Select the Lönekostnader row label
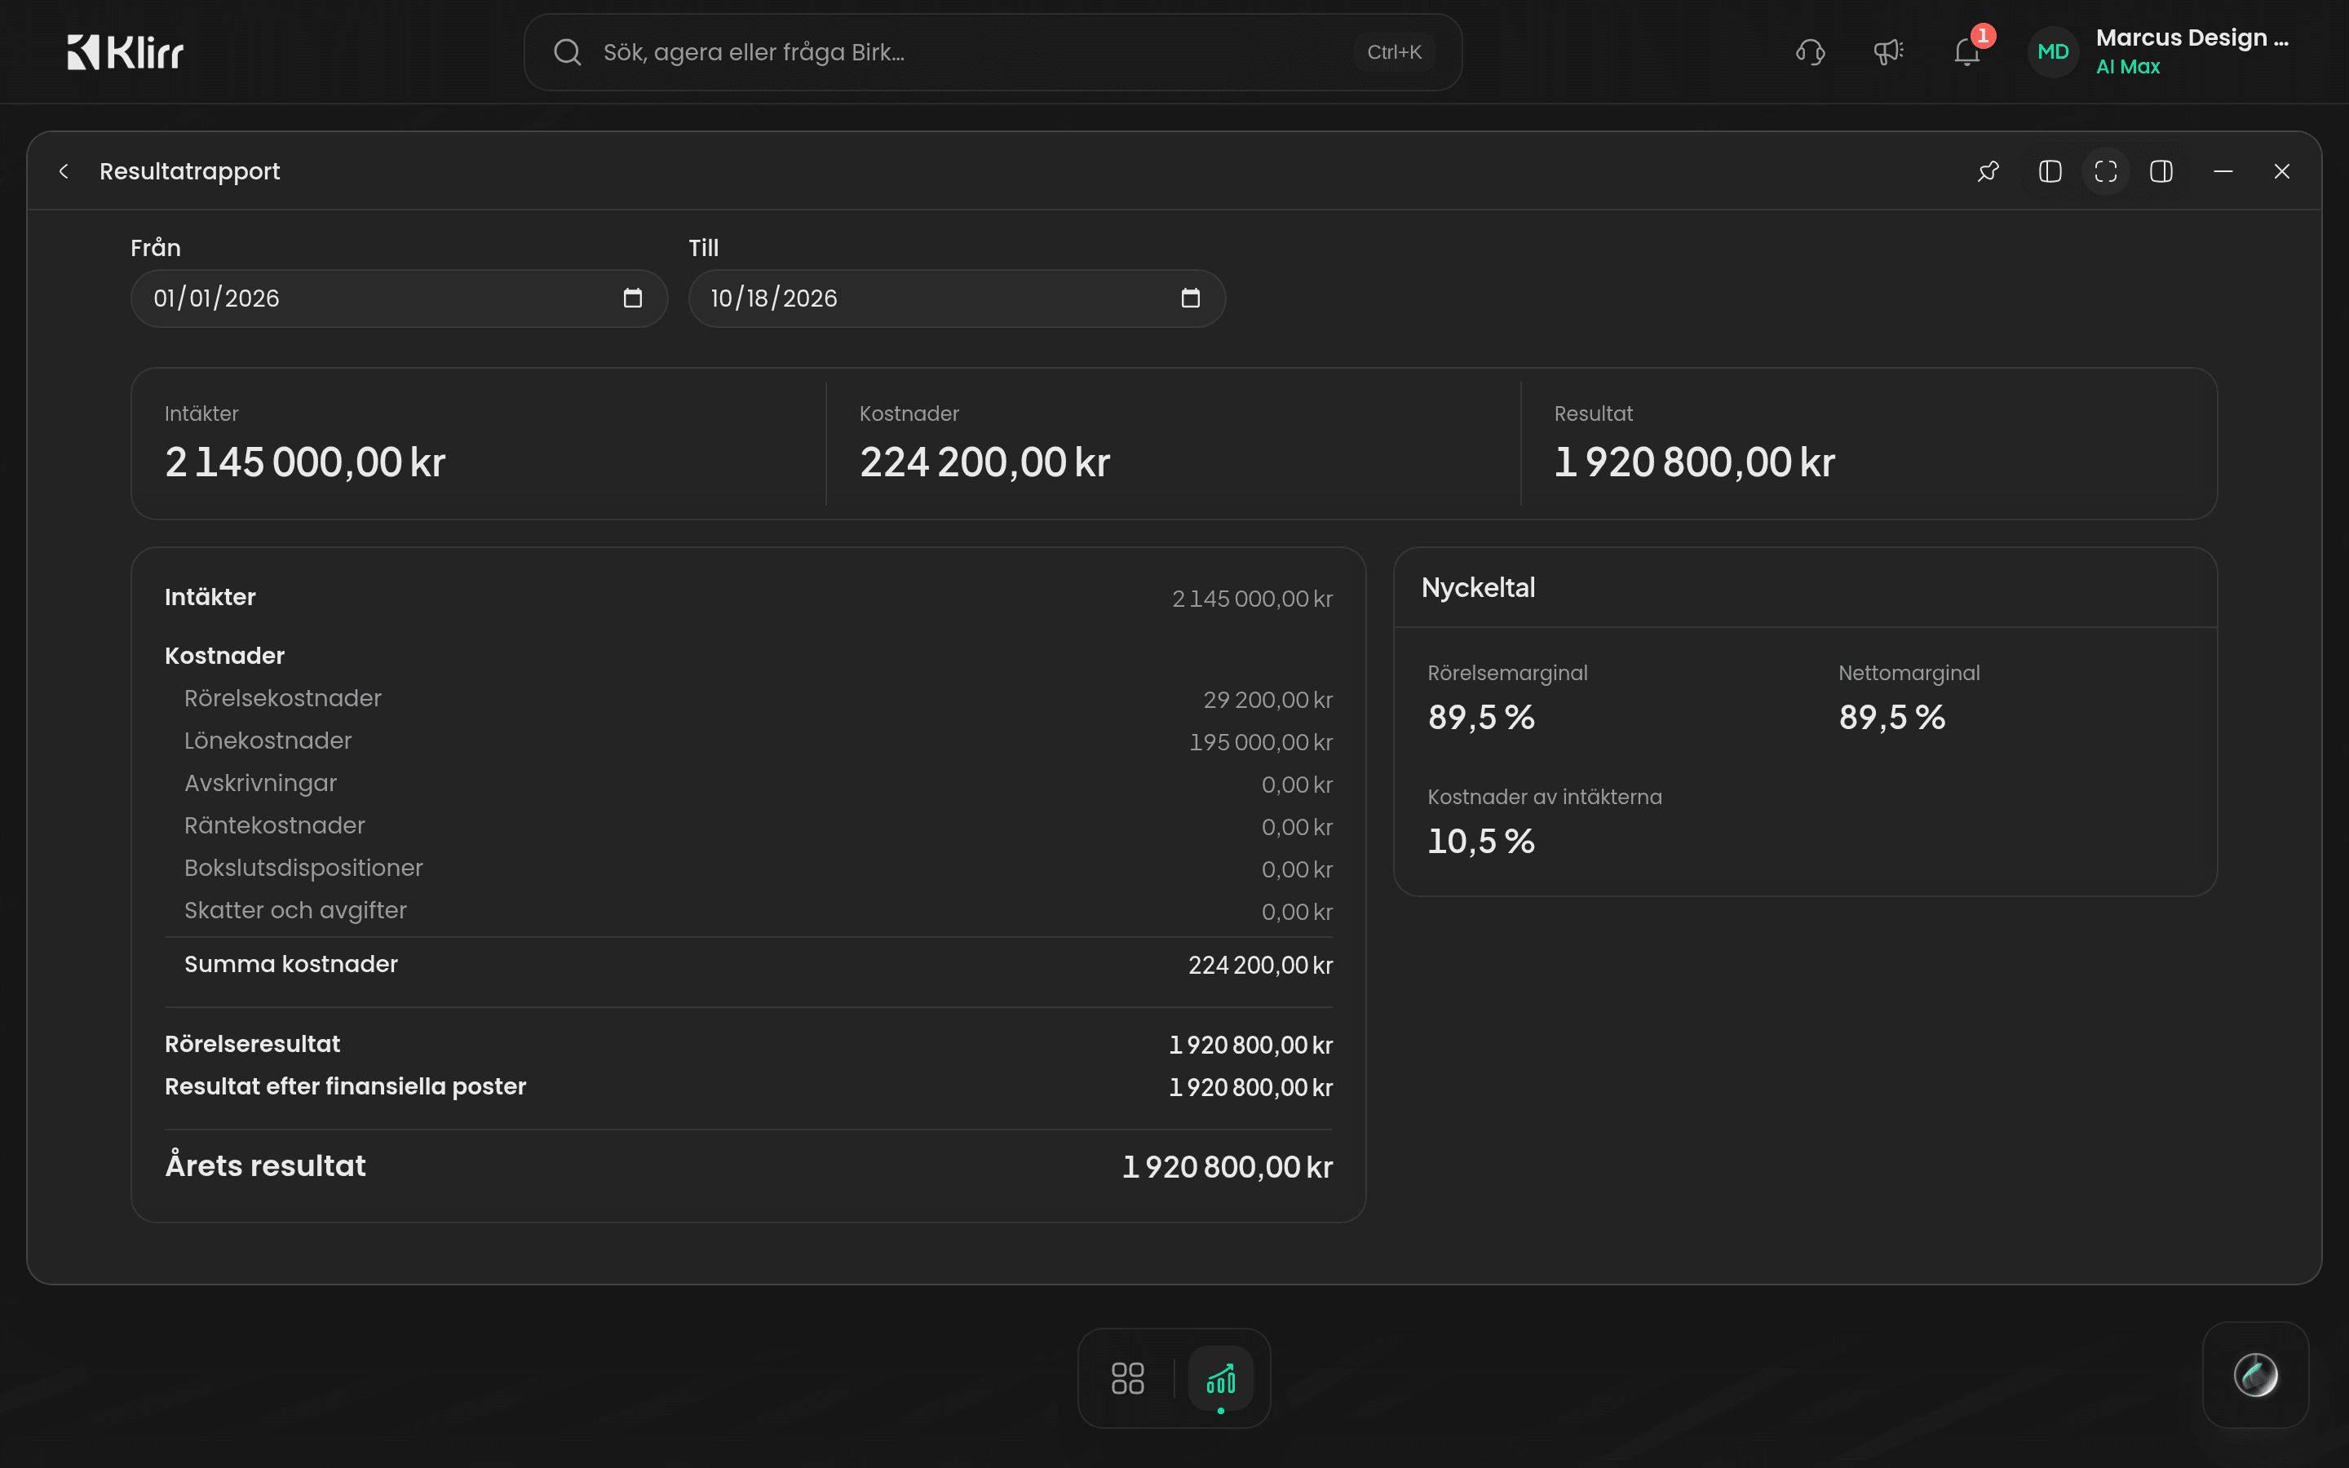Screen dimensions: 2349x1468 (268, 741)
